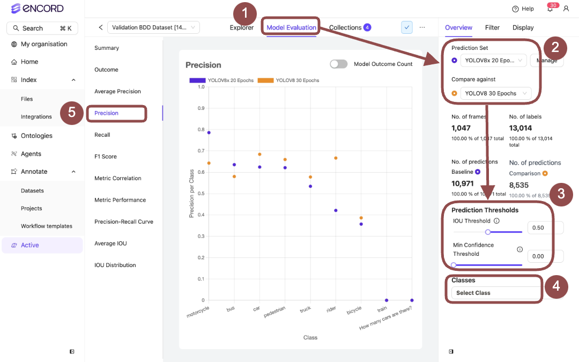Open the Filter tab
This screenshot has height=362, width=579.
(492, 27)
